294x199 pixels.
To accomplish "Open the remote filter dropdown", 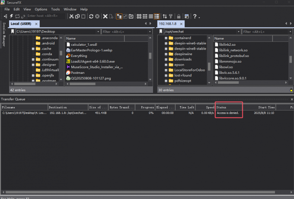I will (x=290, y=32).
